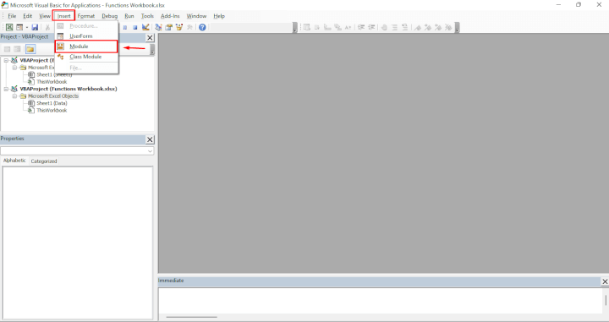Open Project panel toolbar overflow arrow
This screenshot has width=609, height=322.
[x=152, y=49]
